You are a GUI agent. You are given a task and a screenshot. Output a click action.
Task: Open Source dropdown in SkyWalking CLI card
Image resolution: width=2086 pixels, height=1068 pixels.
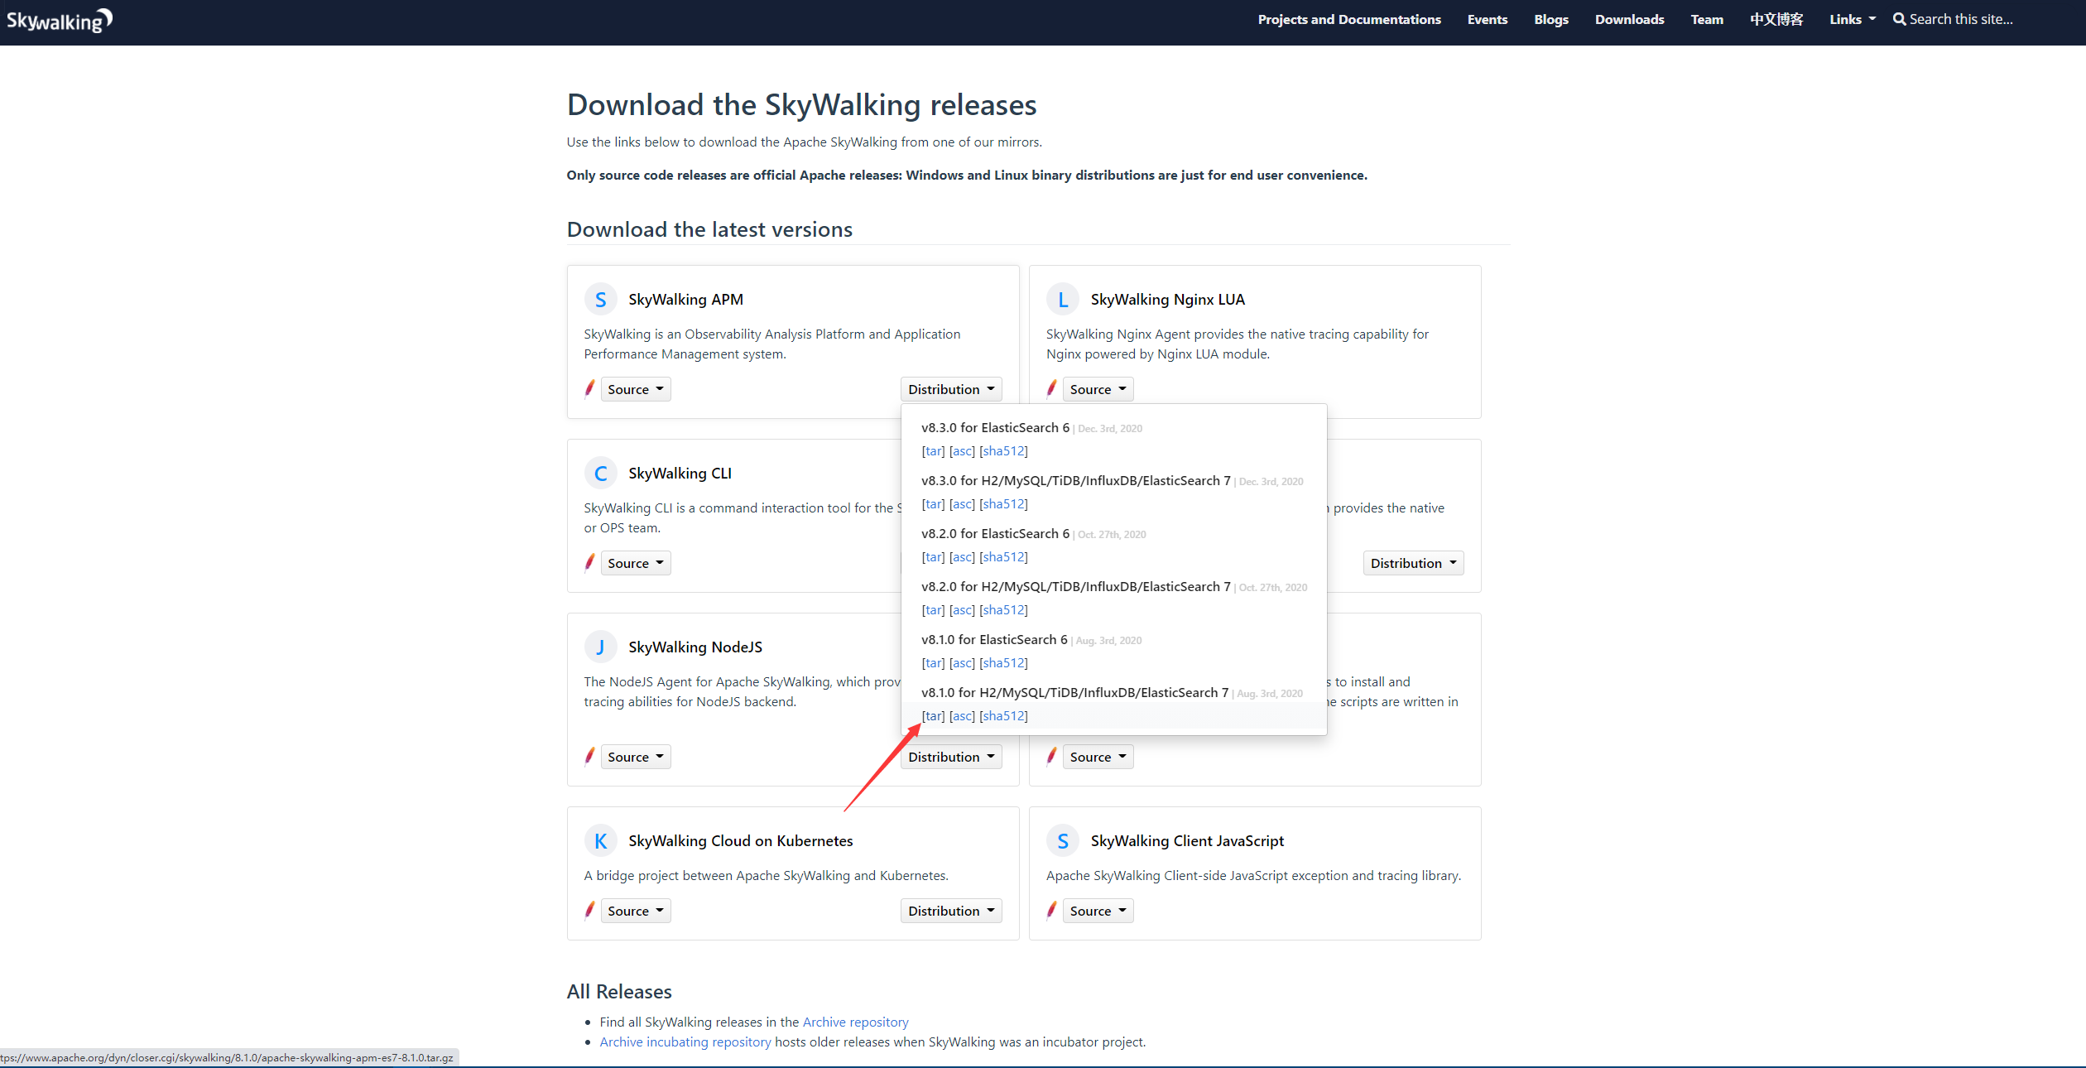635,563
